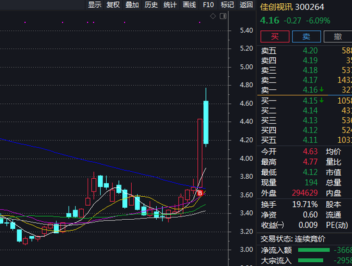352x266 pixels.
Task: Click the red 买 buy button
Action: click(275, 37)
